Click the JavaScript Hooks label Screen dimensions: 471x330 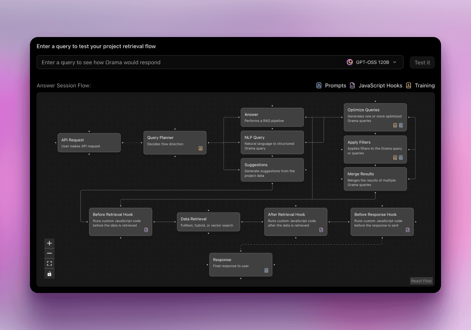pyautogui.click(x=380, y=85)
